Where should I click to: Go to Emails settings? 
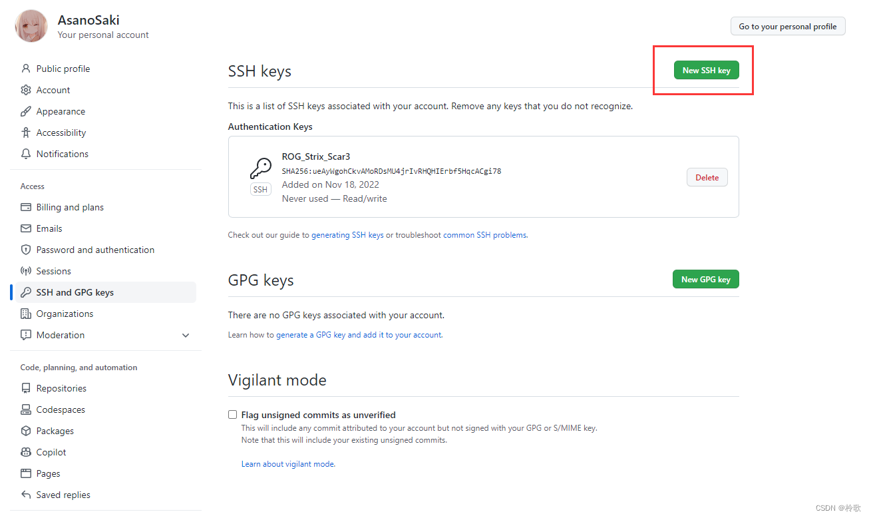[49, 228]
